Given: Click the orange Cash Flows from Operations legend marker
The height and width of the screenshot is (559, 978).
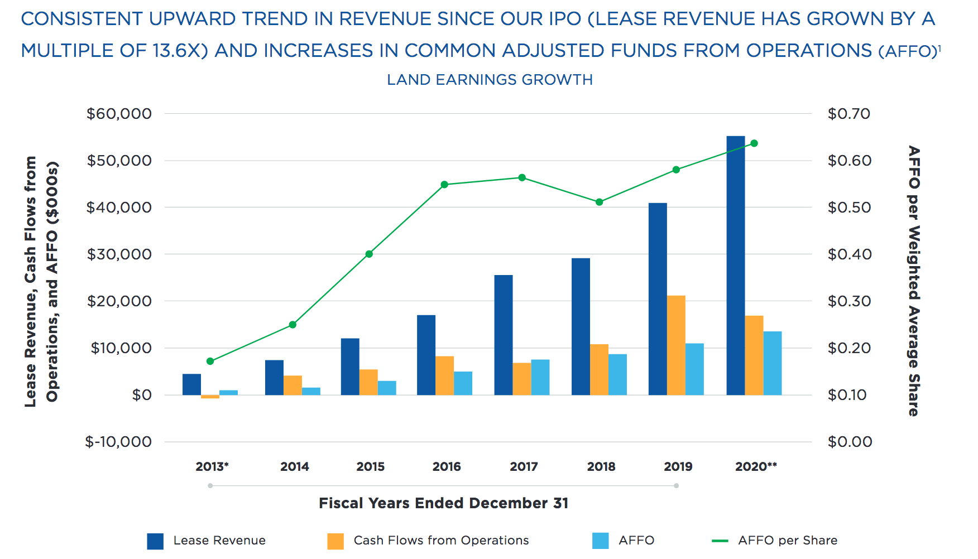Looking at the screenshot, I should [335, 540].
